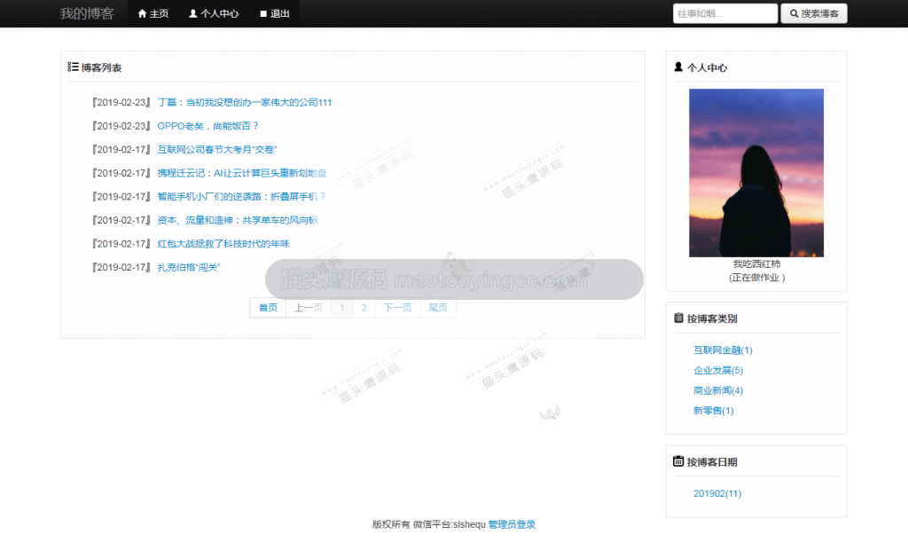This screenshot has height=558, width=908.
Task: Click 尾页 pagination button
Action: (x=438, y=308)
